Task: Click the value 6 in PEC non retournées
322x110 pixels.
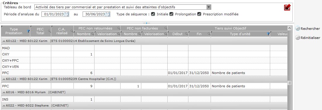Action: tap(91, 73)
